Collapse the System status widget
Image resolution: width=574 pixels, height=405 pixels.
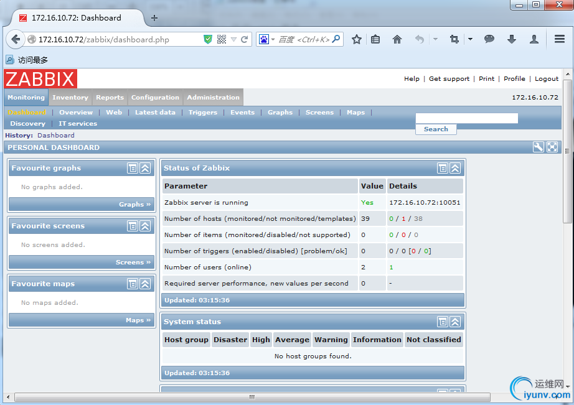455,322
